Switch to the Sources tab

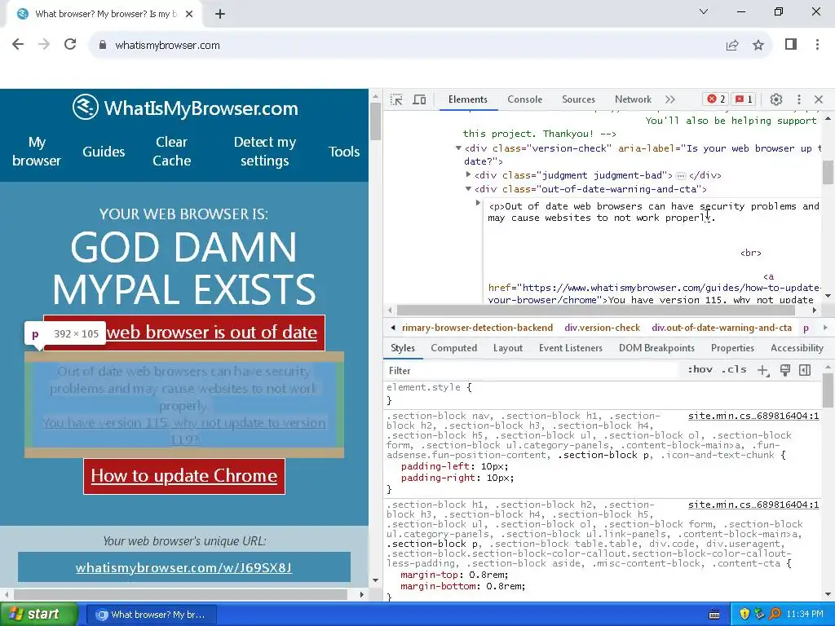(578, 99)
